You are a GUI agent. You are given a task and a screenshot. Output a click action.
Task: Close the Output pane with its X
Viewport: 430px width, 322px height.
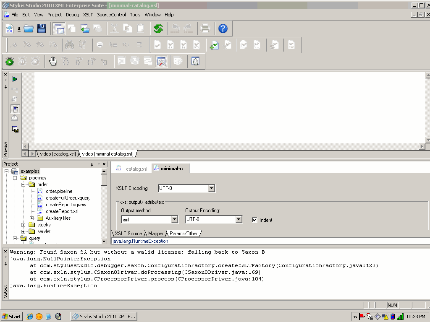click(x=5, y=251)
